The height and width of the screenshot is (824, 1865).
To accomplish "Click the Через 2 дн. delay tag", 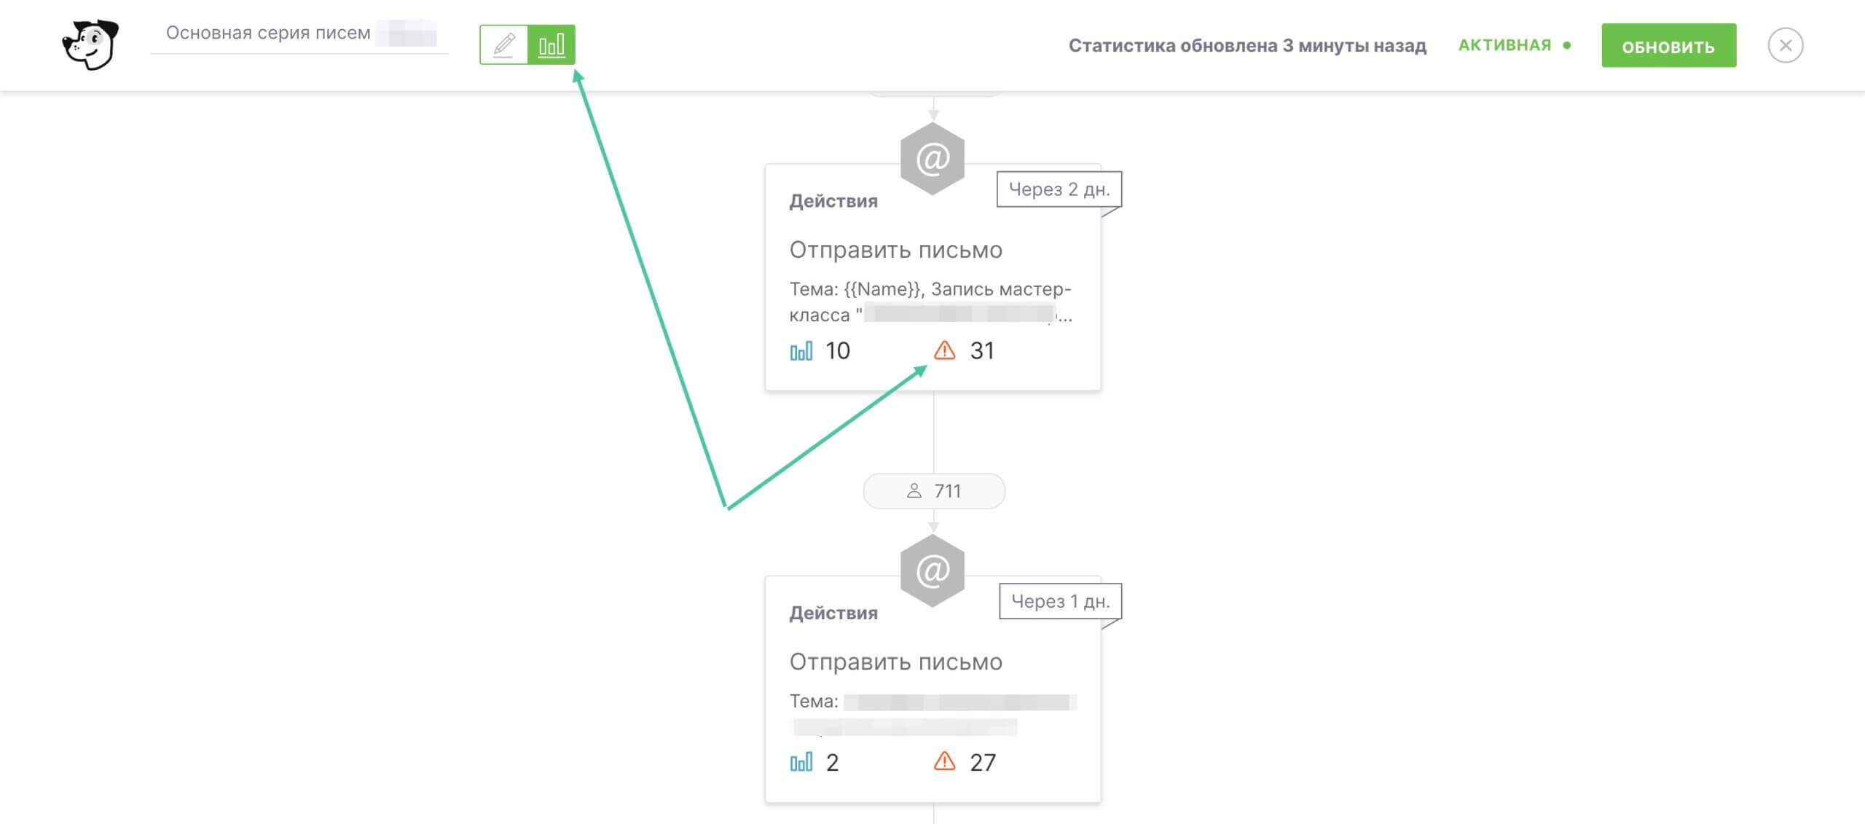I will (1059, 189).
